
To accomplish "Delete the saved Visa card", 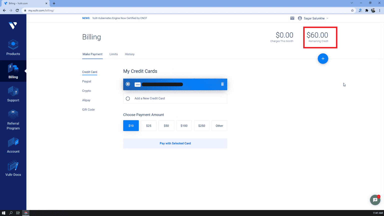I will [222, 84].
